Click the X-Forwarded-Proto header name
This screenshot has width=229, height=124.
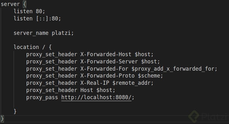click(x=107, y=76)
